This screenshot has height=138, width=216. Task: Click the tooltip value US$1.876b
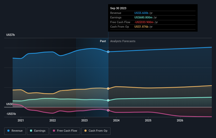[141, 27]
